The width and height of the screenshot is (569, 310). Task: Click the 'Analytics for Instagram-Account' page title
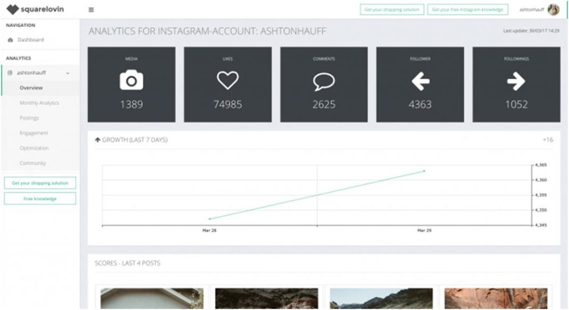coord(207,31)
